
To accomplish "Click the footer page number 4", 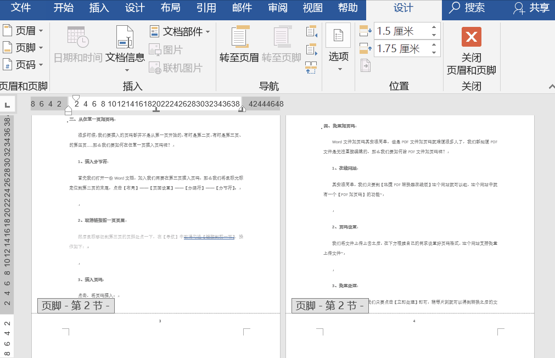I will point(414,321).
